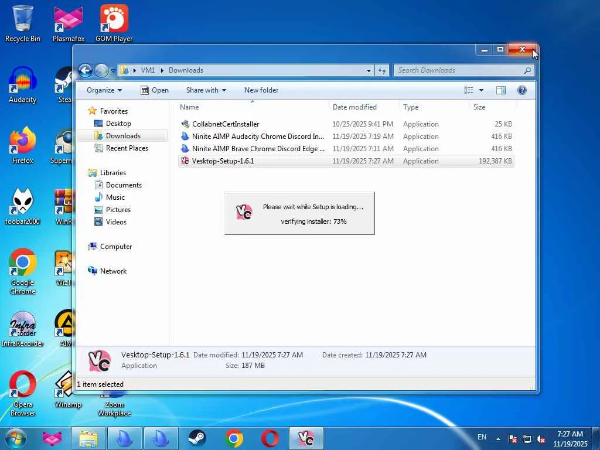Open the Music library

115,197
